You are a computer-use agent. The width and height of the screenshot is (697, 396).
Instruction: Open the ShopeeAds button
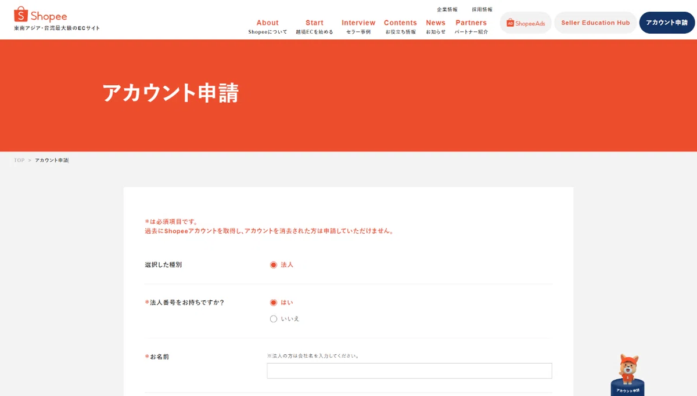526,23
